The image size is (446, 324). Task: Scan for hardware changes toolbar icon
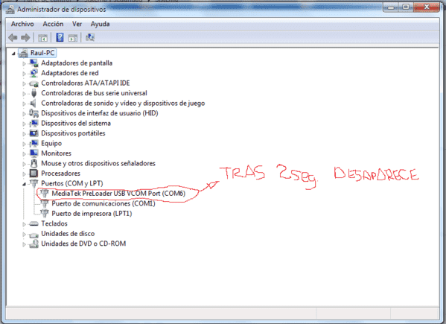(90, 37)
